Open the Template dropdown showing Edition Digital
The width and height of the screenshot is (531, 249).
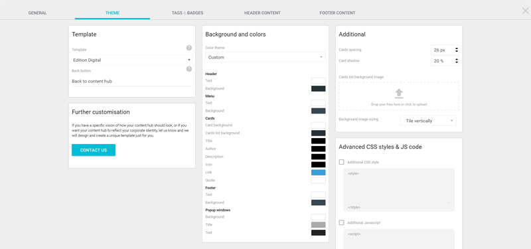[x=131, y=60]
